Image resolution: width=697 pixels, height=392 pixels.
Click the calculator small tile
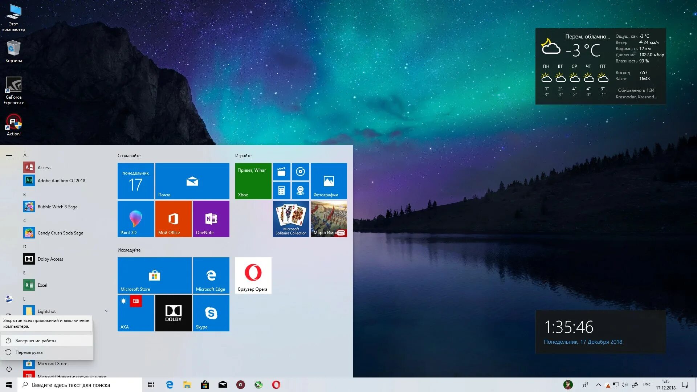[281, 190]
